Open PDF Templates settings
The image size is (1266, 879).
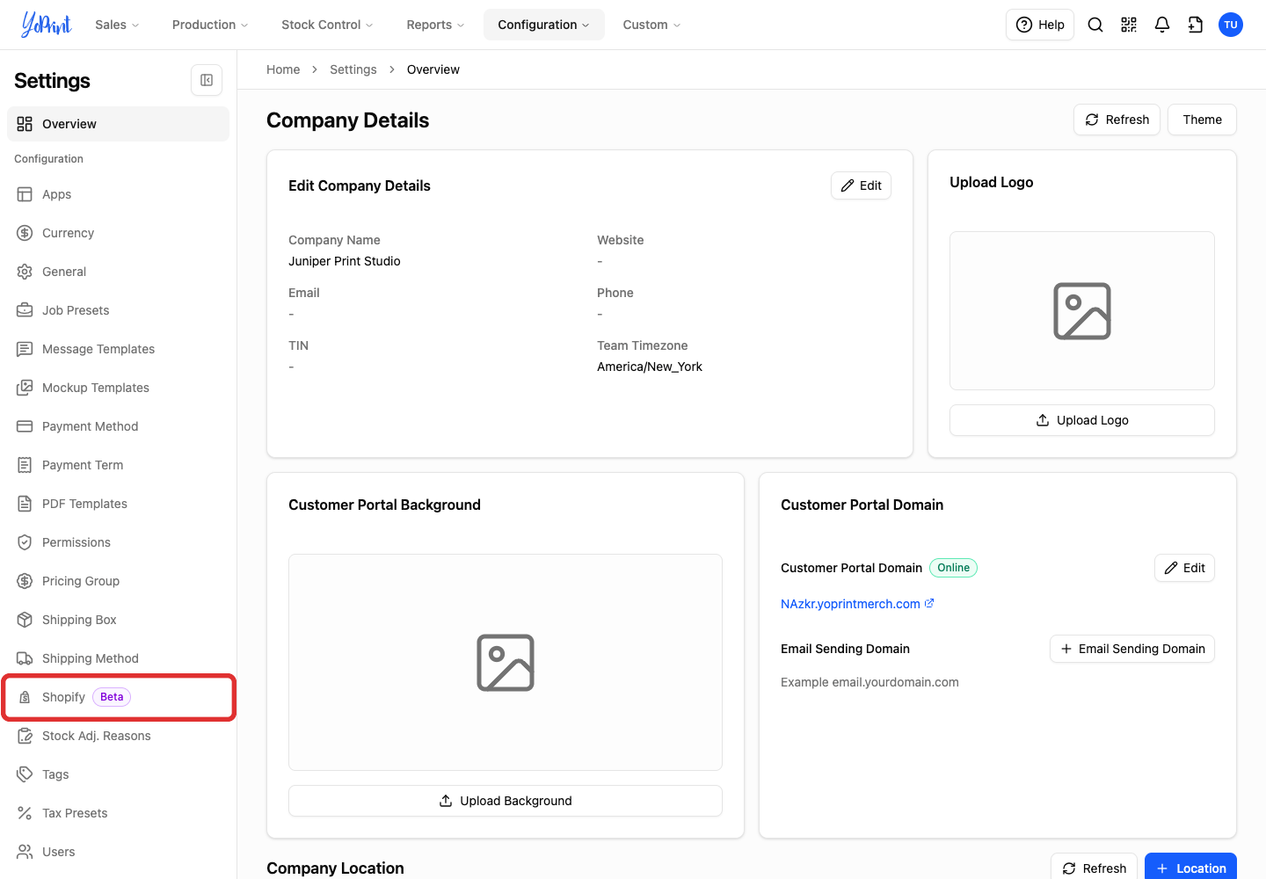[118, 504]
